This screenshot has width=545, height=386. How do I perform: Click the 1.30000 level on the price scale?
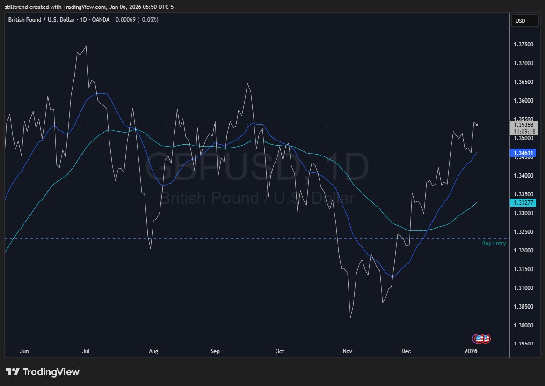[x=523, y=326]
